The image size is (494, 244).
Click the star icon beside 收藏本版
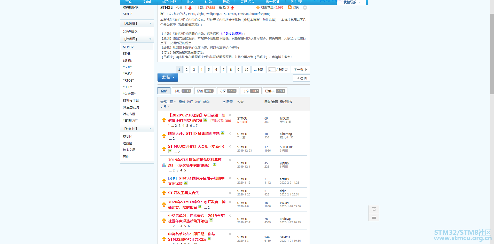point(258,7)
